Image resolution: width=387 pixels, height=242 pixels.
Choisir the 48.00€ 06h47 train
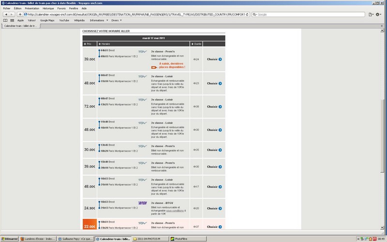pos(214,83)
